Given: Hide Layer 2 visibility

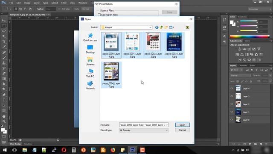Looking at the screenshot, I should point(232,104).
